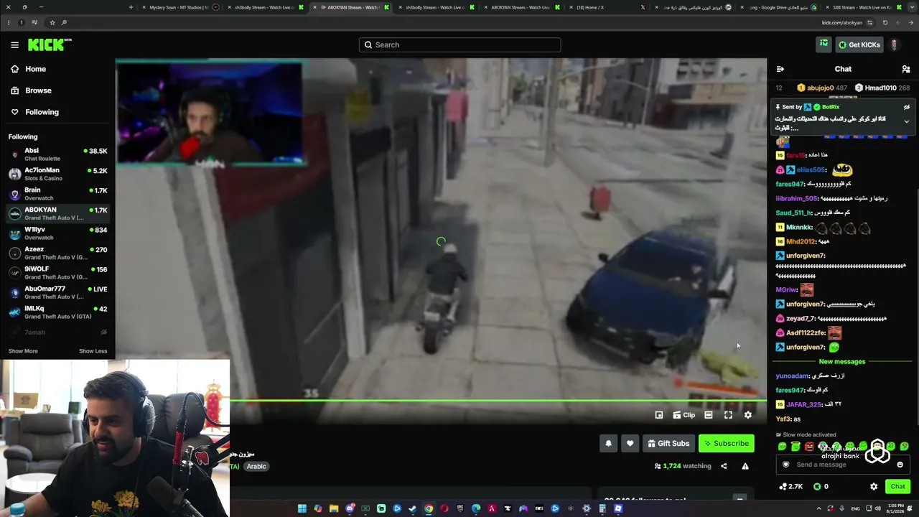This screenshot has height=517, width=919.
Task: Expand the pinned message chevron
Action: pos(907,121)
